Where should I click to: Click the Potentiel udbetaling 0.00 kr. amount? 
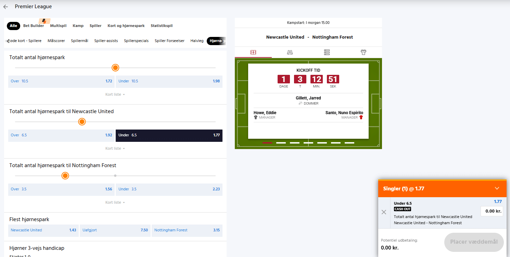click(x=390, y=248)
